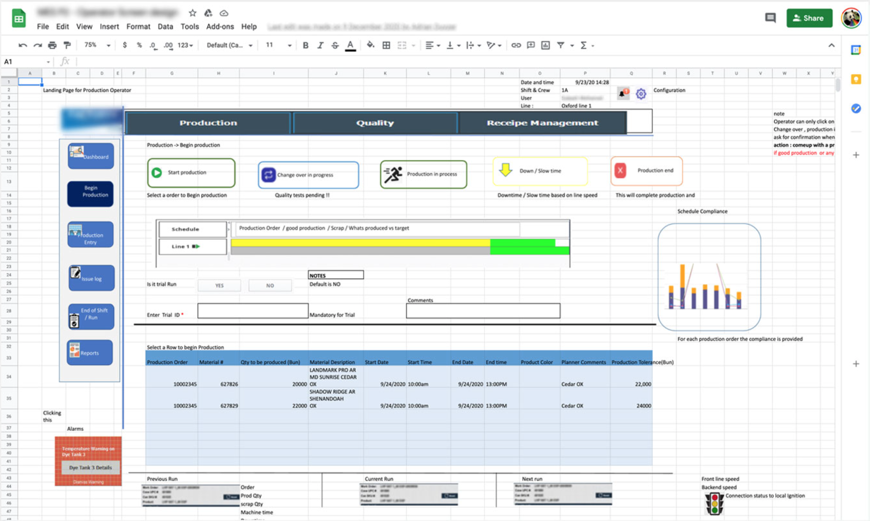870x521 pixels.
Task: Toggle Bold formatting
Action: click(305, 45)
